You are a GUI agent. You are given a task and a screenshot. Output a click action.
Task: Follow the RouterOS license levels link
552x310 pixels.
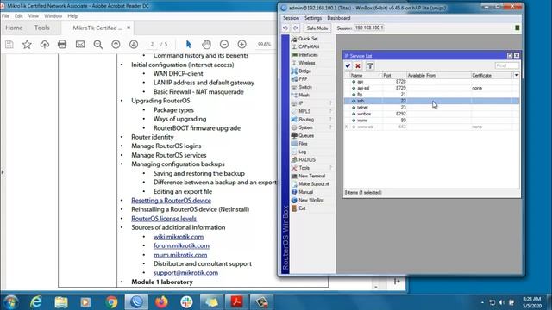coord(164,219)
